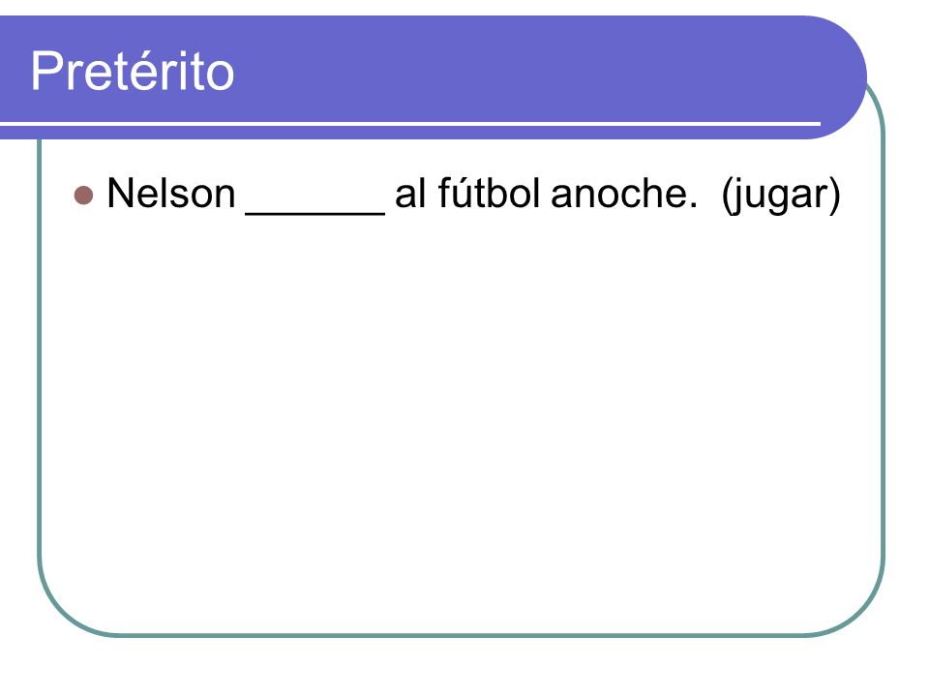
Task: Click the round brown bullet point
Action: [83, 195]
